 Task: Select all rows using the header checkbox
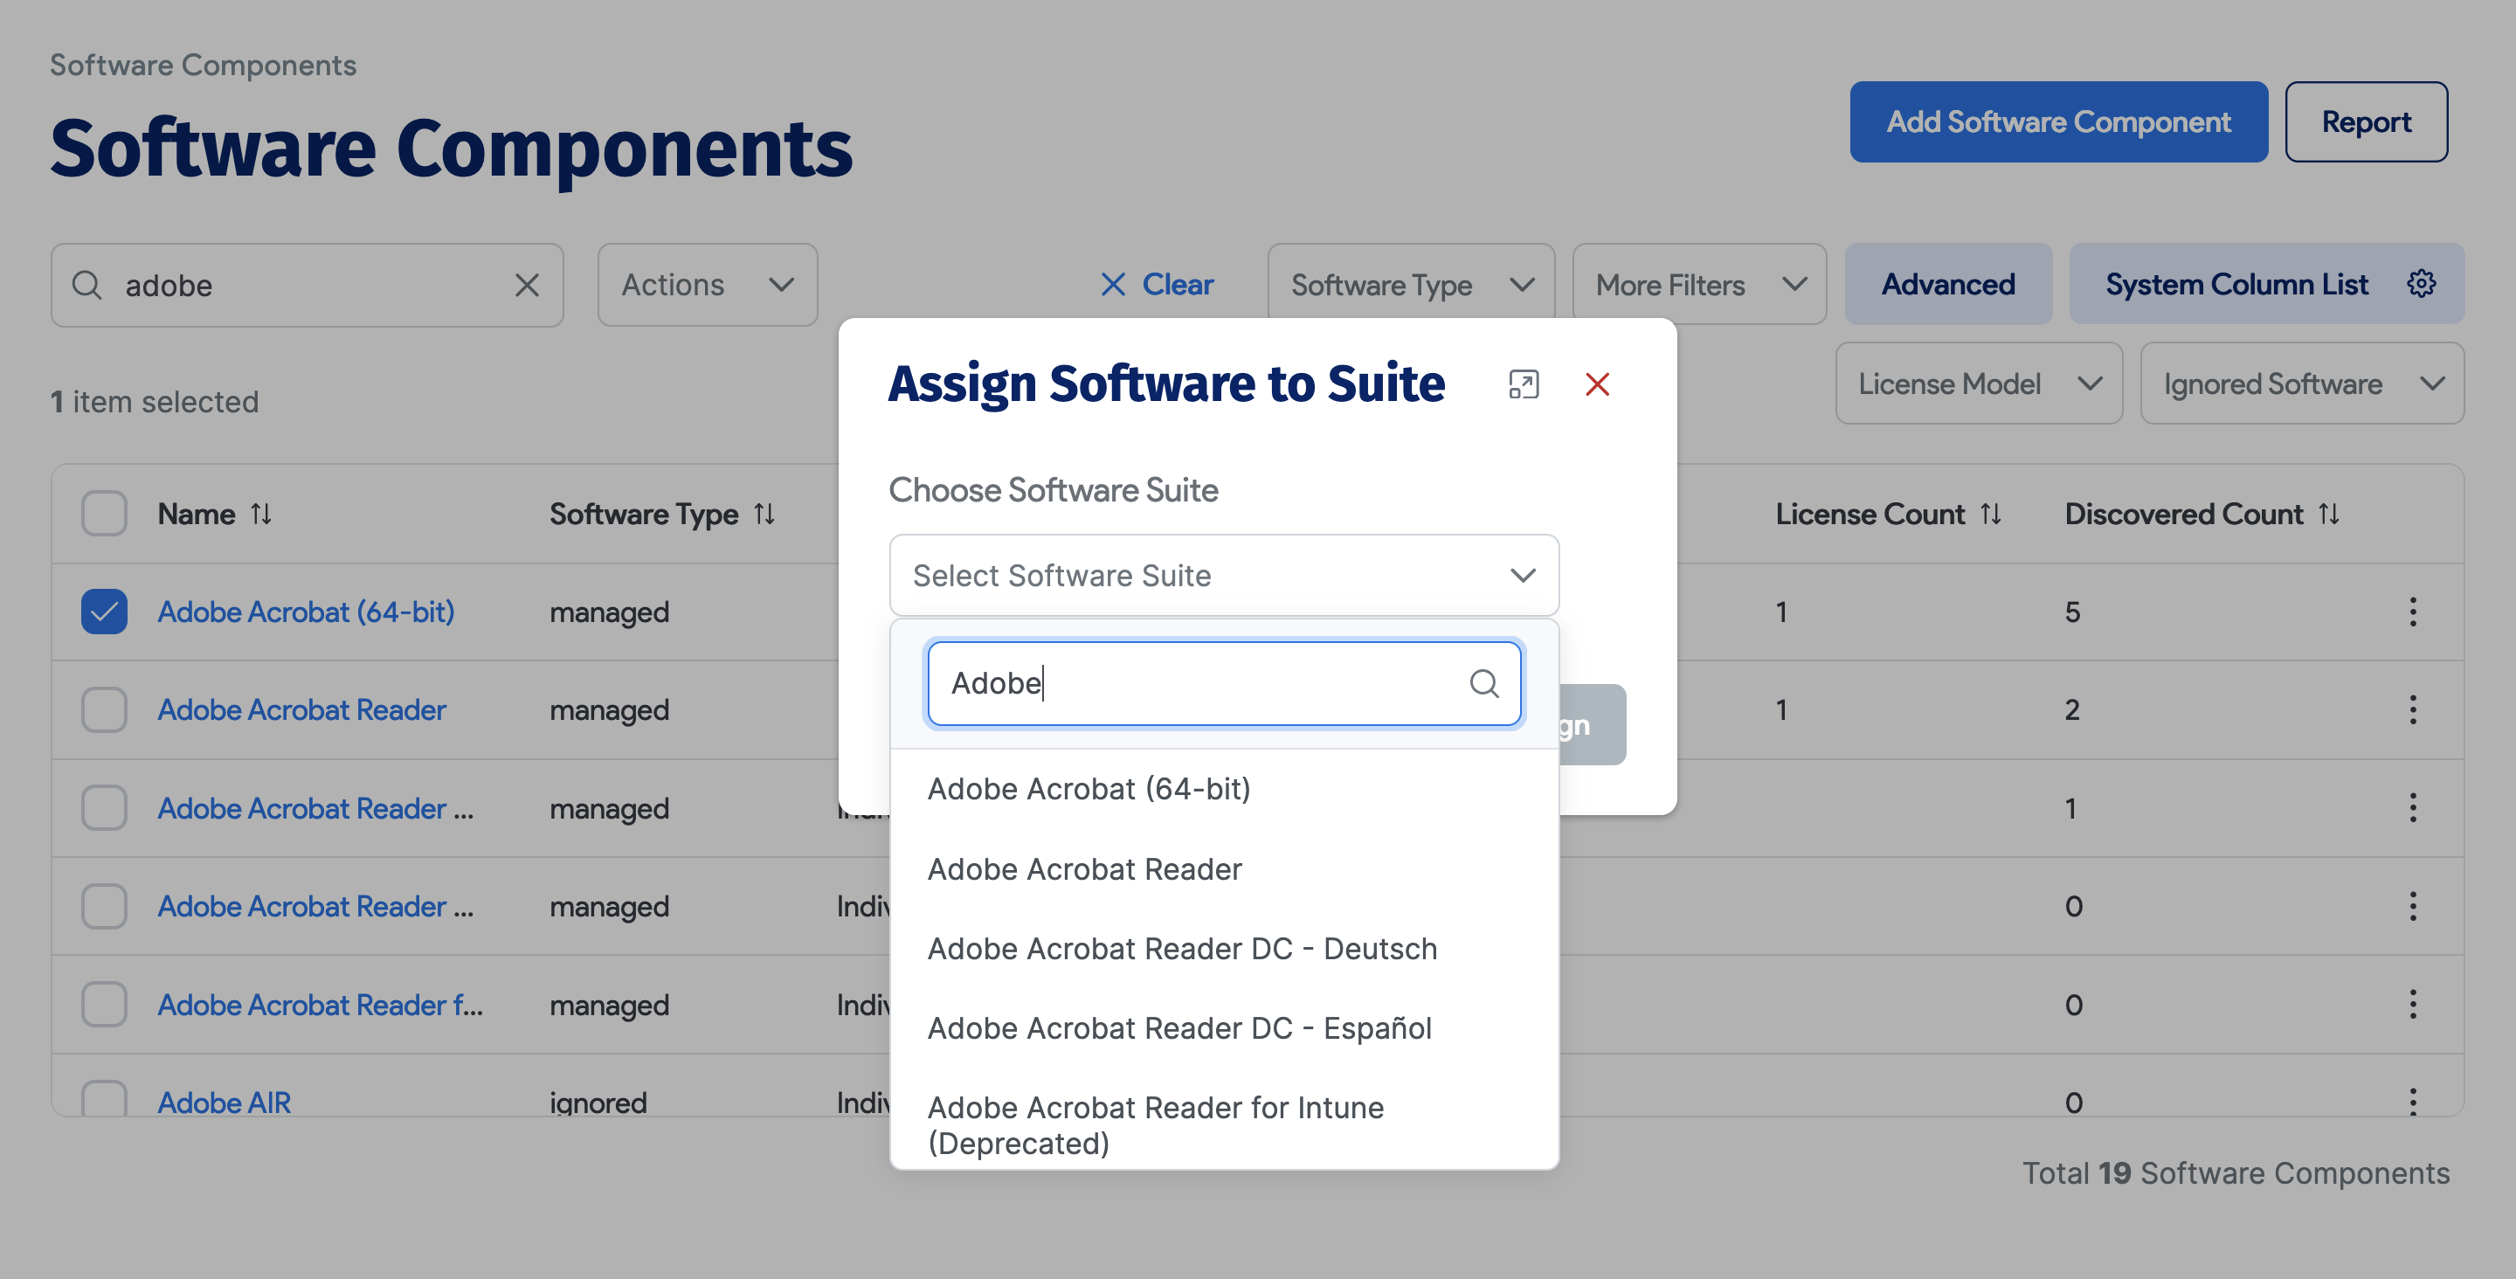coord(104,513)
